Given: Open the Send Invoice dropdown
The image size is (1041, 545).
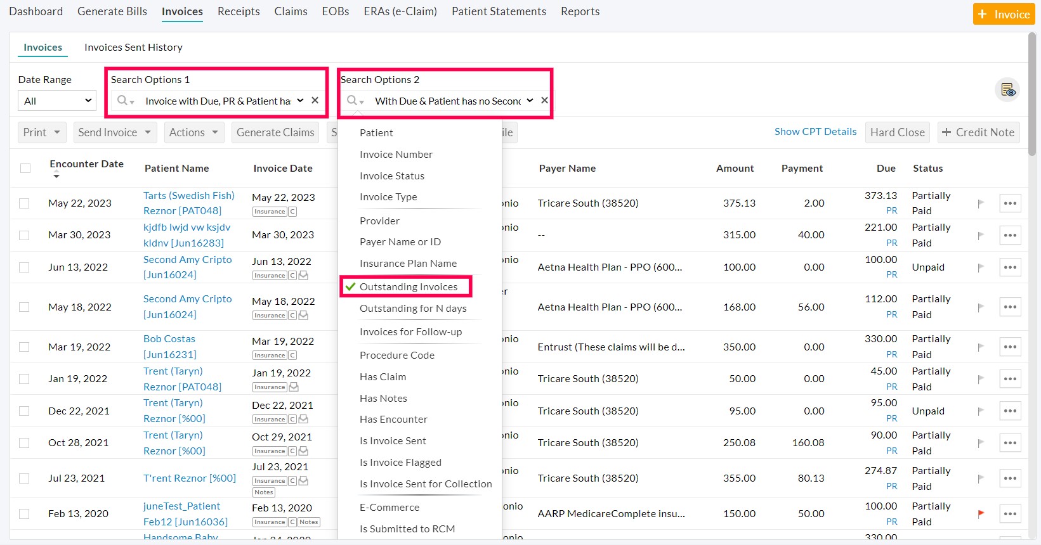Looking at the screenshot, I should click(x=114, y=132).
